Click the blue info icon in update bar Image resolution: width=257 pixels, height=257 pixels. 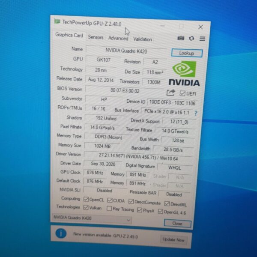click(61, 233)
